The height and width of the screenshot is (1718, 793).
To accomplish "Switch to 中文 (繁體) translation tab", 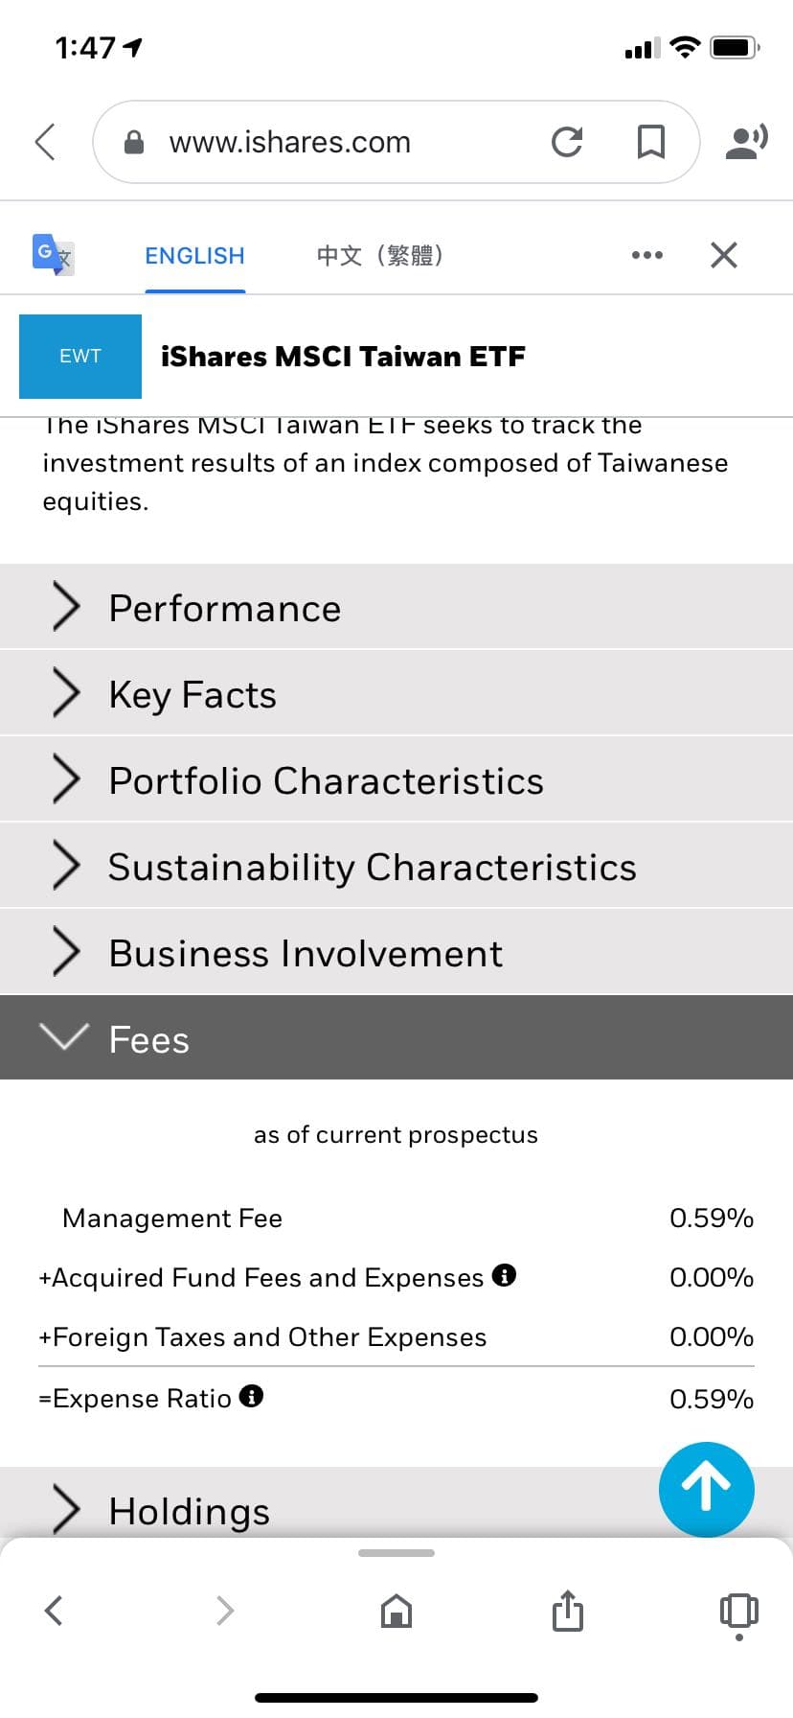I will pyautogui.click(x=380, y=256).
